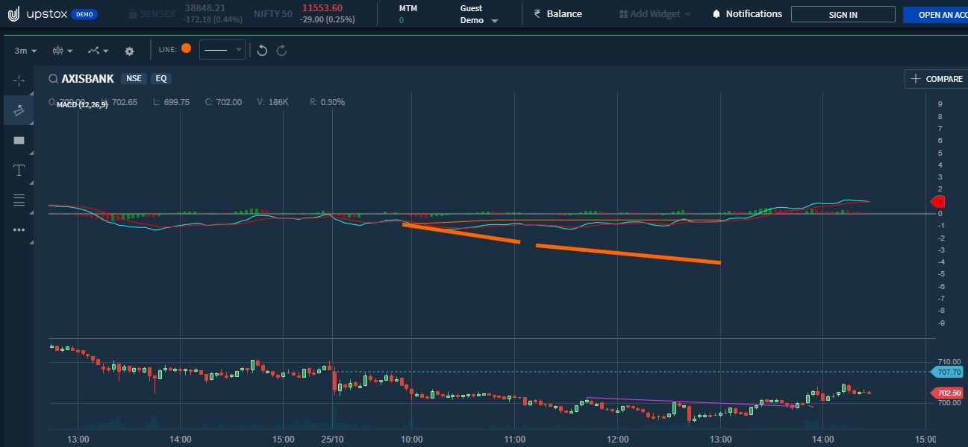Click the DEMO badge

pyautogui.click(x=84, y=14)
